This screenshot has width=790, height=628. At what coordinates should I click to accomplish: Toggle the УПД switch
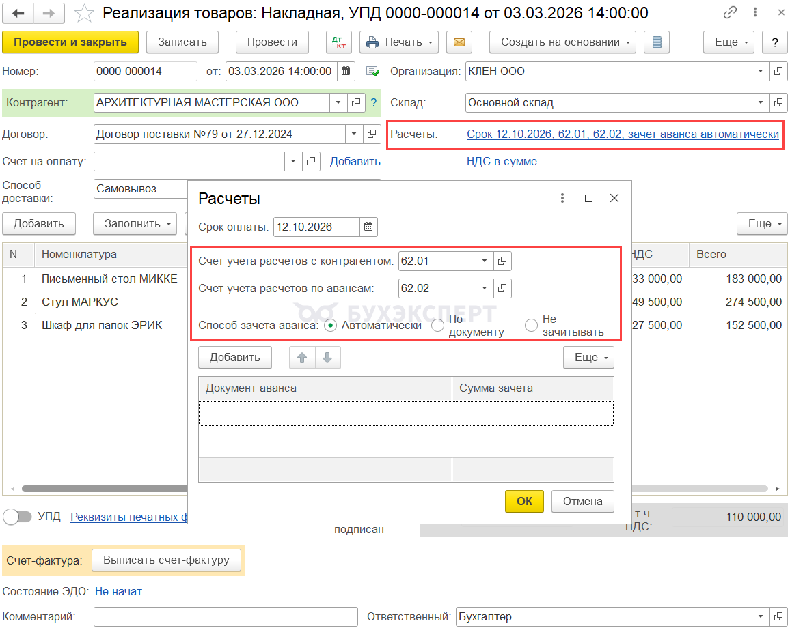(x=17, y=517)
